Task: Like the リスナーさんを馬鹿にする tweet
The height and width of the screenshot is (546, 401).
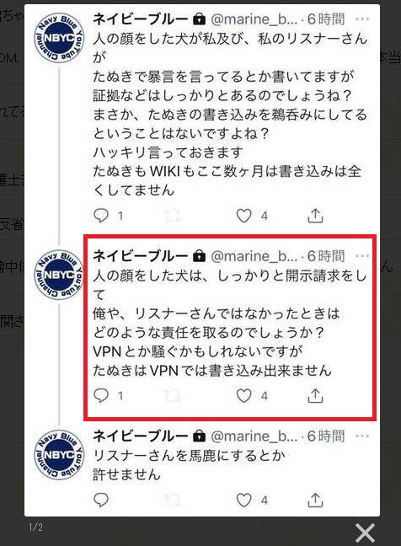Action: (x=243, y=500)
